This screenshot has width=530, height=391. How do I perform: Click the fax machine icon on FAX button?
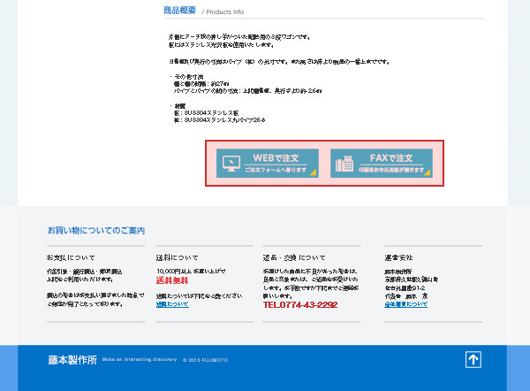tap(344, 164)
